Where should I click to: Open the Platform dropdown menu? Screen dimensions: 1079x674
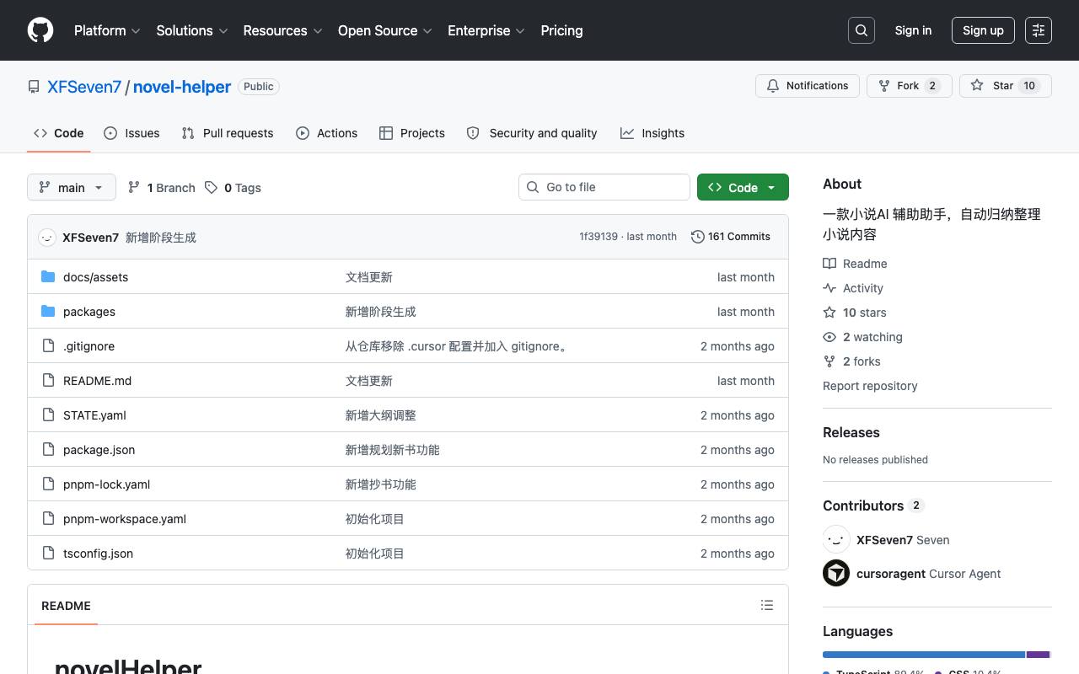click(107, 30)
